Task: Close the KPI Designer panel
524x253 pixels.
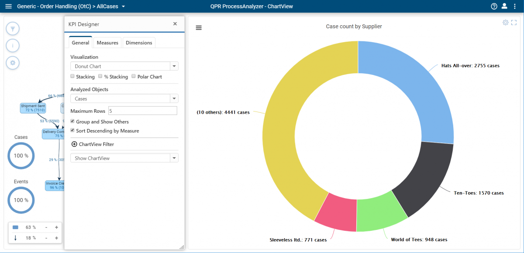Action: [x=175, y=24]
